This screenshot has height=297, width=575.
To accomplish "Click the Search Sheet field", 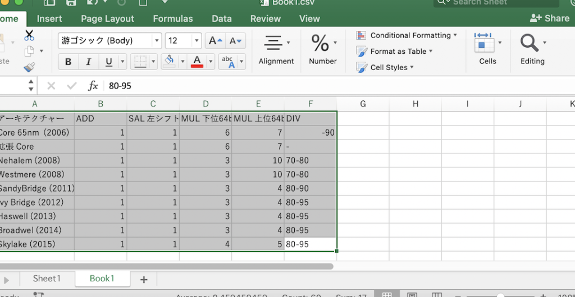I will point(496,3).
